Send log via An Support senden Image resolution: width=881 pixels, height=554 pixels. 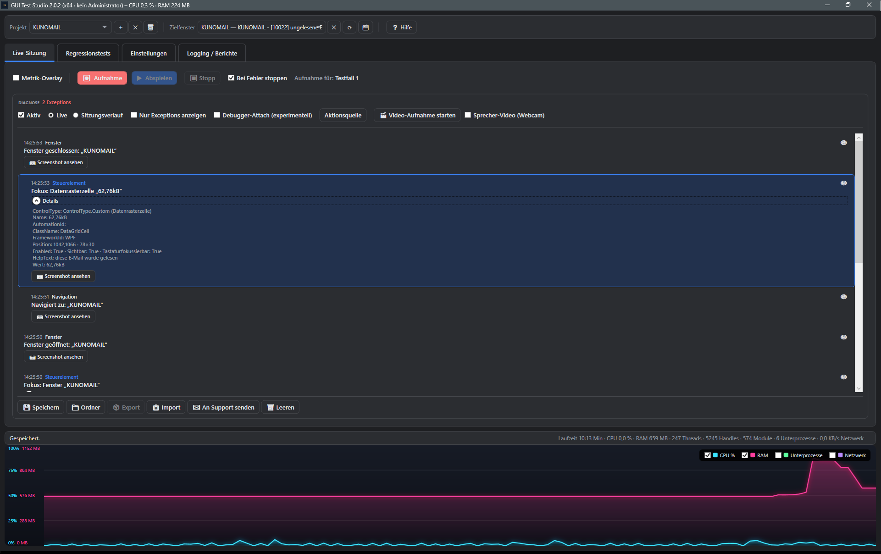tap(223, 407)
